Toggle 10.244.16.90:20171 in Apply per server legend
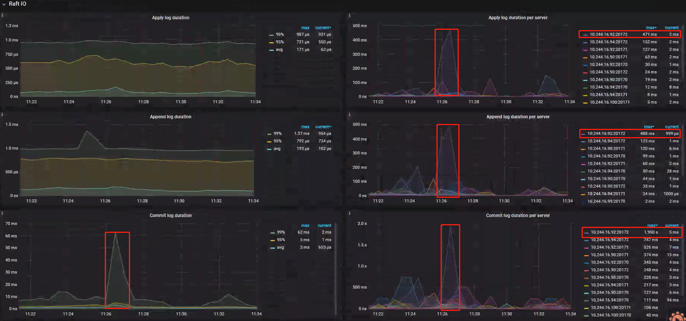The height and width of the screenshot is (321, 686). (608, 57)
